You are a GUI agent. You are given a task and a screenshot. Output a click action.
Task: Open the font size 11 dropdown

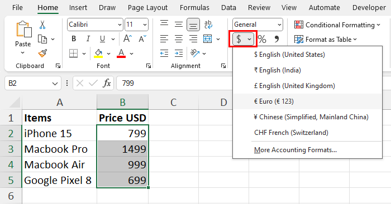coord(145,25)
